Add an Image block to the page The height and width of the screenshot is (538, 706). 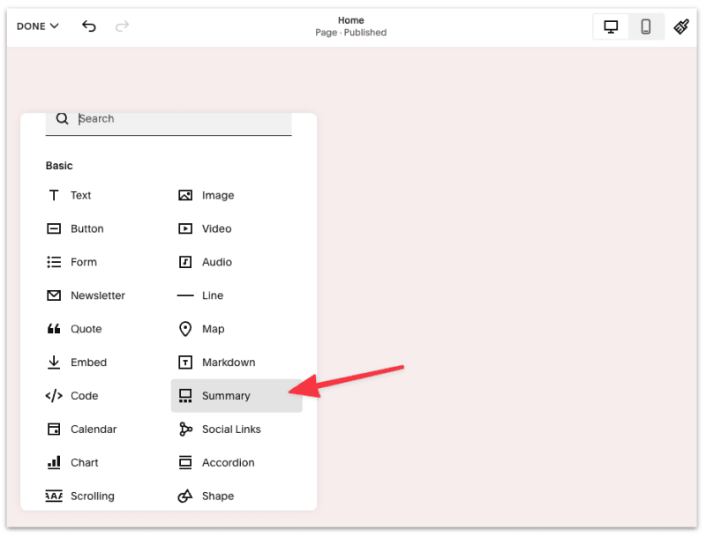(x=217, y=195)
